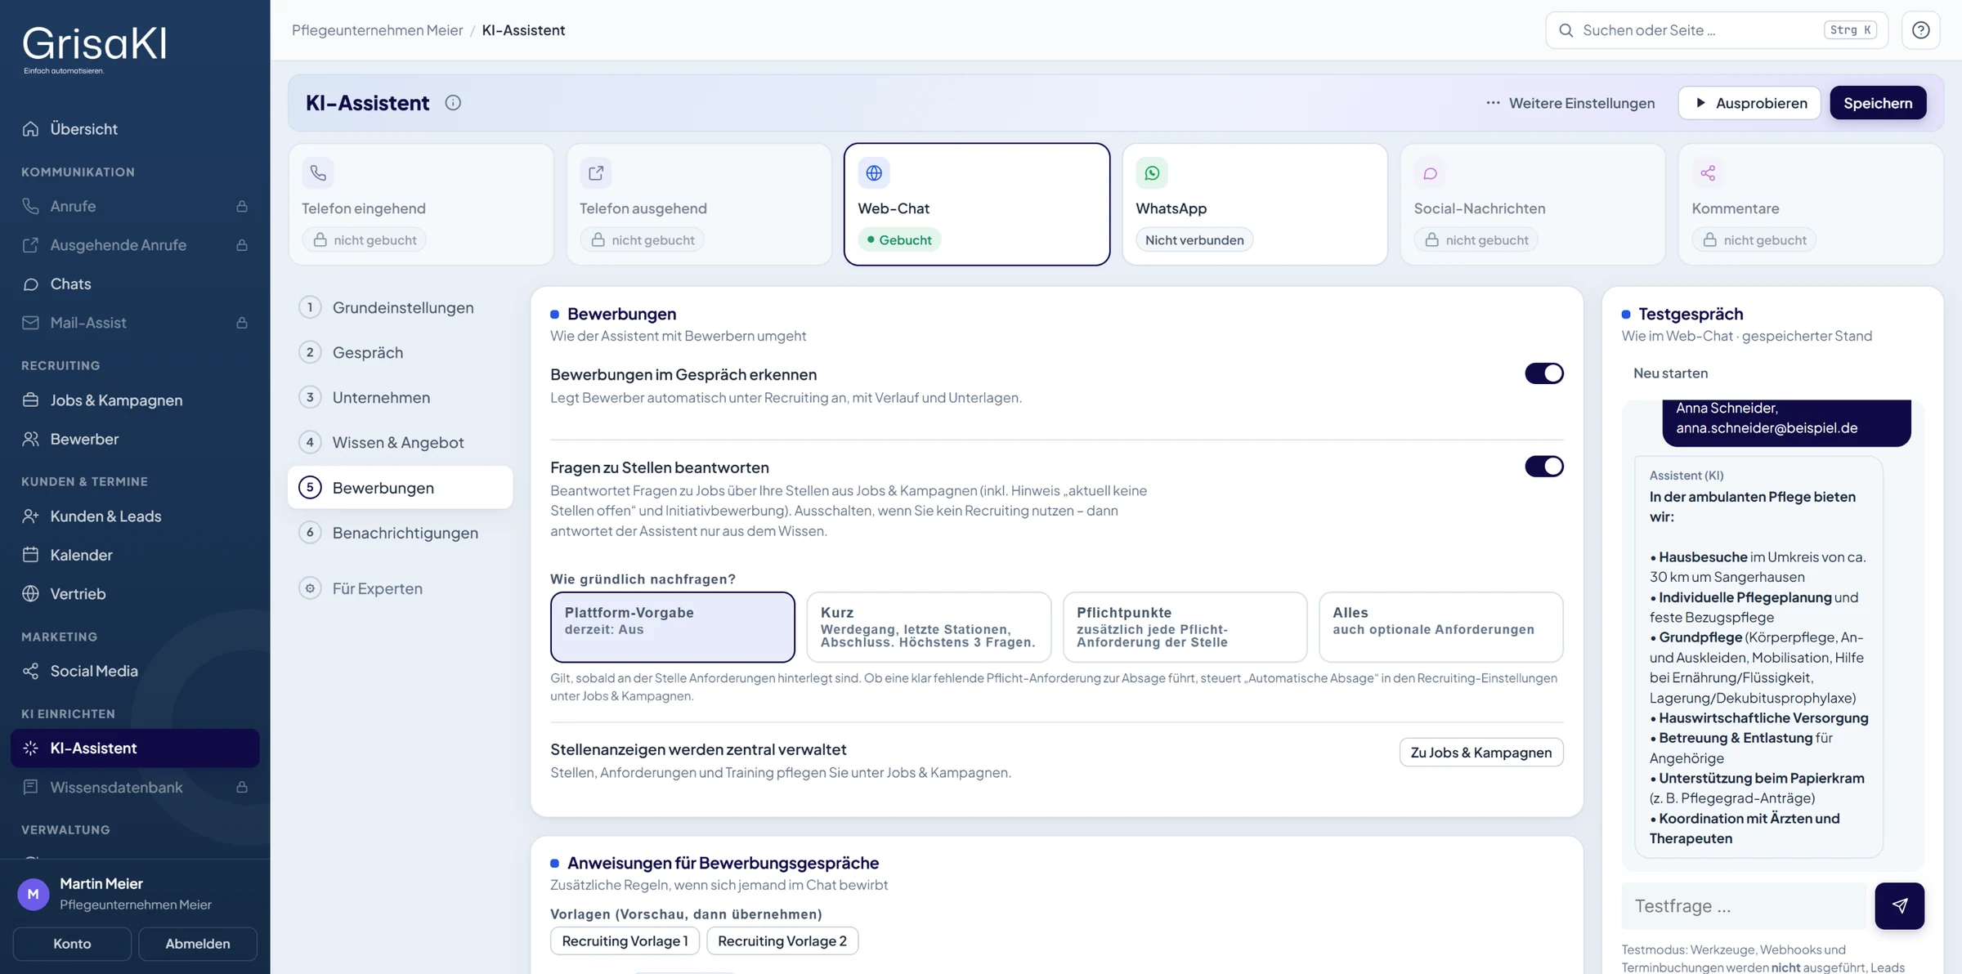Viewport: 1962px width, 974px height.
Task: Choose the Alles questioning option
Action: point(1440,627)
